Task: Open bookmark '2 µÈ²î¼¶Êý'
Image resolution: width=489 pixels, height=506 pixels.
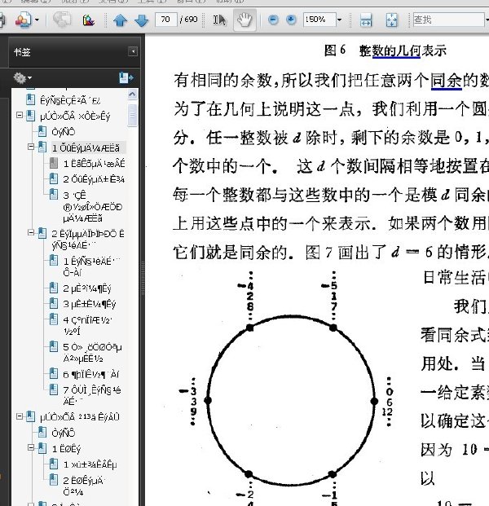Action: pyautogui.click(x=87, y=288)
